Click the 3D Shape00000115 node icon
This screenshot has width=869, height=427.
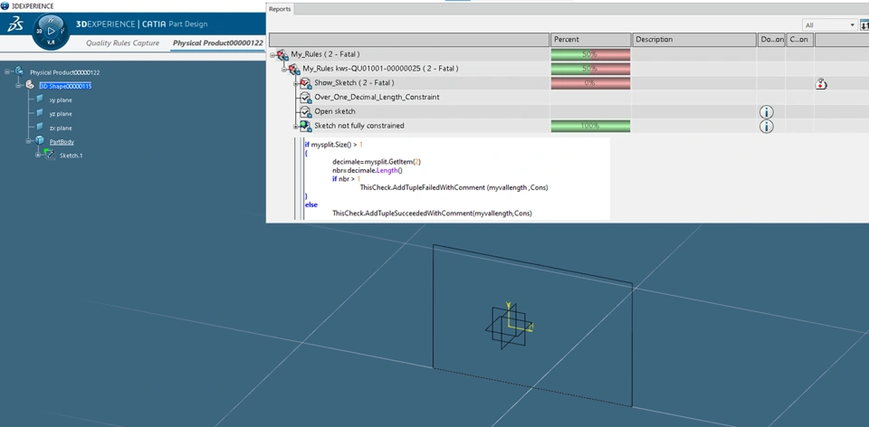29,85
